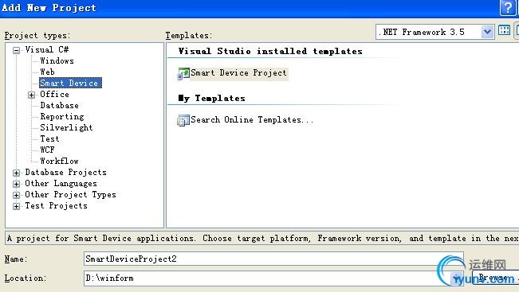Collapse the Visual C# tree node
Image resolution: width=519 pixels, height=292 pixels.
click(16, 51)
